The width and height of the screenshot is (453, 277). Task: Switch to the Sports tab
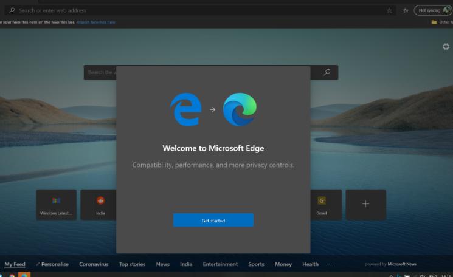click(x=256, y=264)
